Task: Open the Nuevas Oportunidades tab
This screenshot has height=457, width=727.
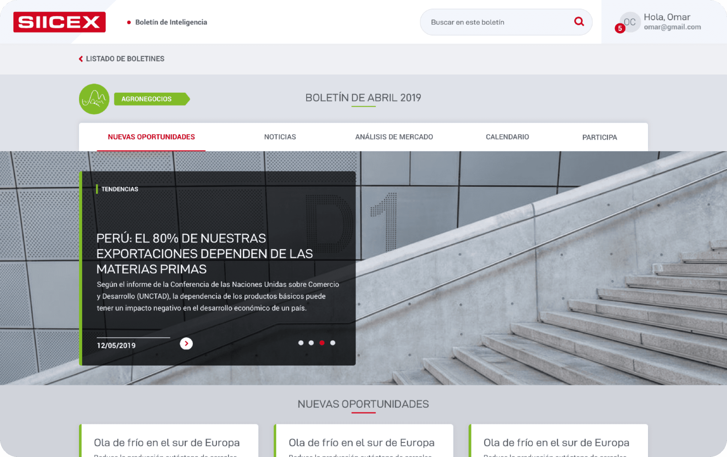Action: click(151, 137)
